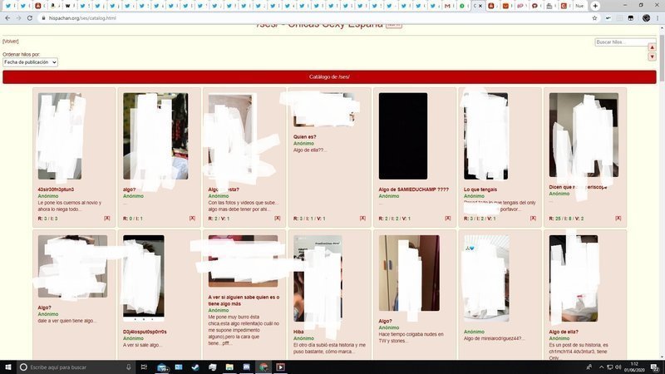
Task: Open the "Fecha de publicación" sort dropdown
Action: pos(30,62)
